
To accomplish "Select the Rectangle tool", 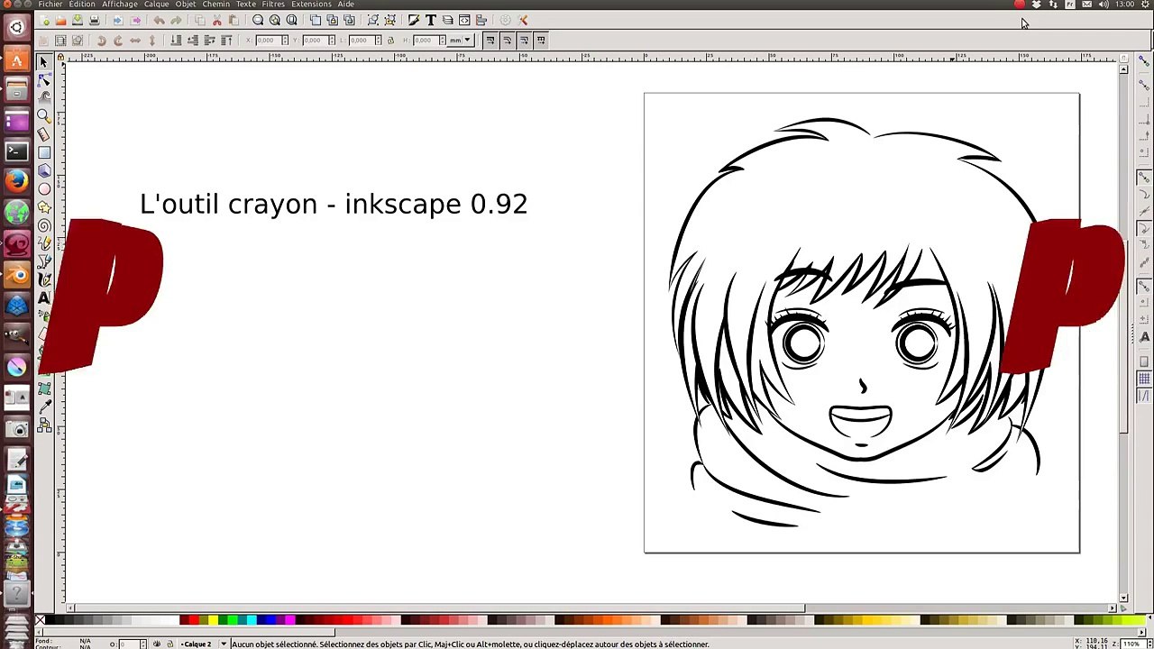I will [x=44, y=151].
